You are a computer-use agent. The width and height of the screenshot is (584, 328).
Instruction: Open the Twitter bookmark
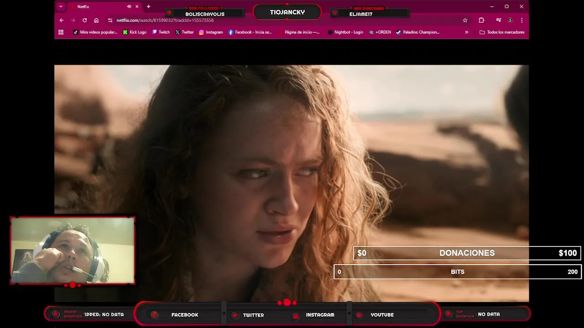[x=184, y=32]
